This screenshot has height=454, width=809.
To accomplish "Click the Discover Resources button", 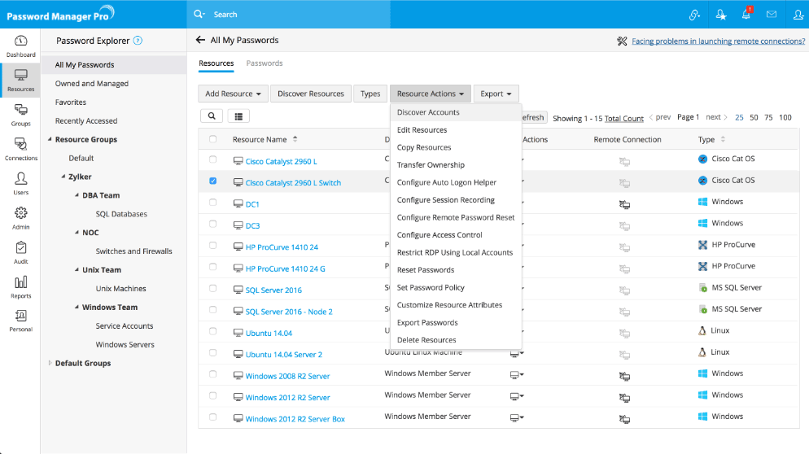I will click(311, 94).
